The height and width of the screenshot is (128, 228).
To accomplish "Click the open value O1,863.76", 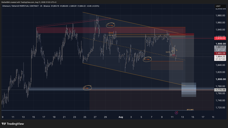I will click(55, 6).
